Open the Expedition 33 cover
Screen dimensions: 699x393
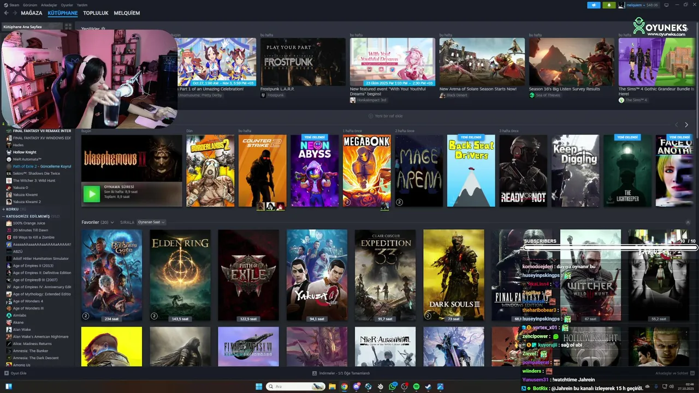tap(385, 275)
